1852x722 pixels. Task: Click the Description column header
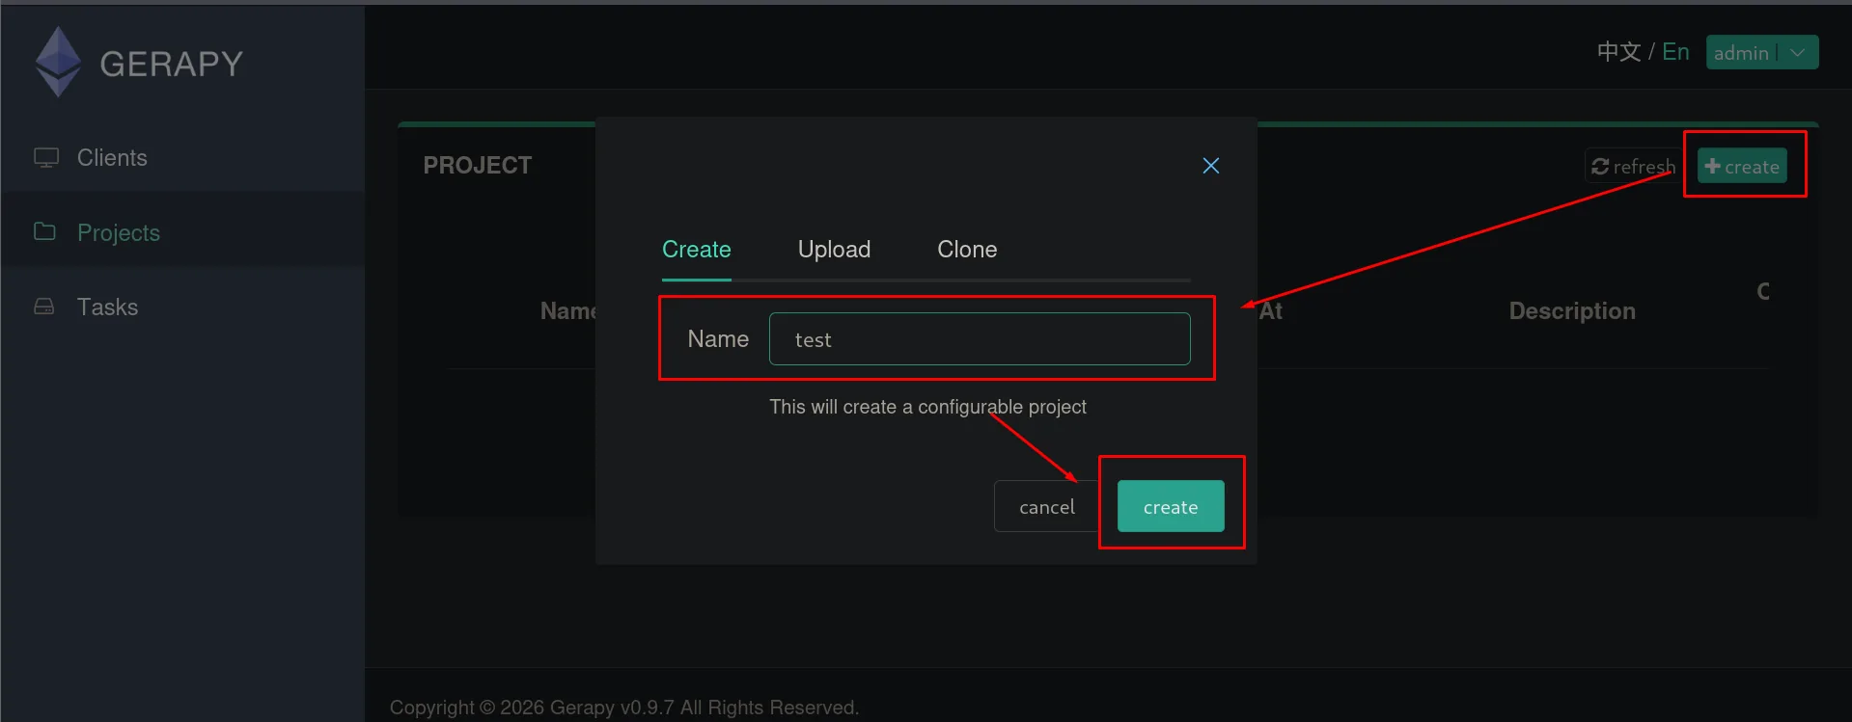point(1572,311)
